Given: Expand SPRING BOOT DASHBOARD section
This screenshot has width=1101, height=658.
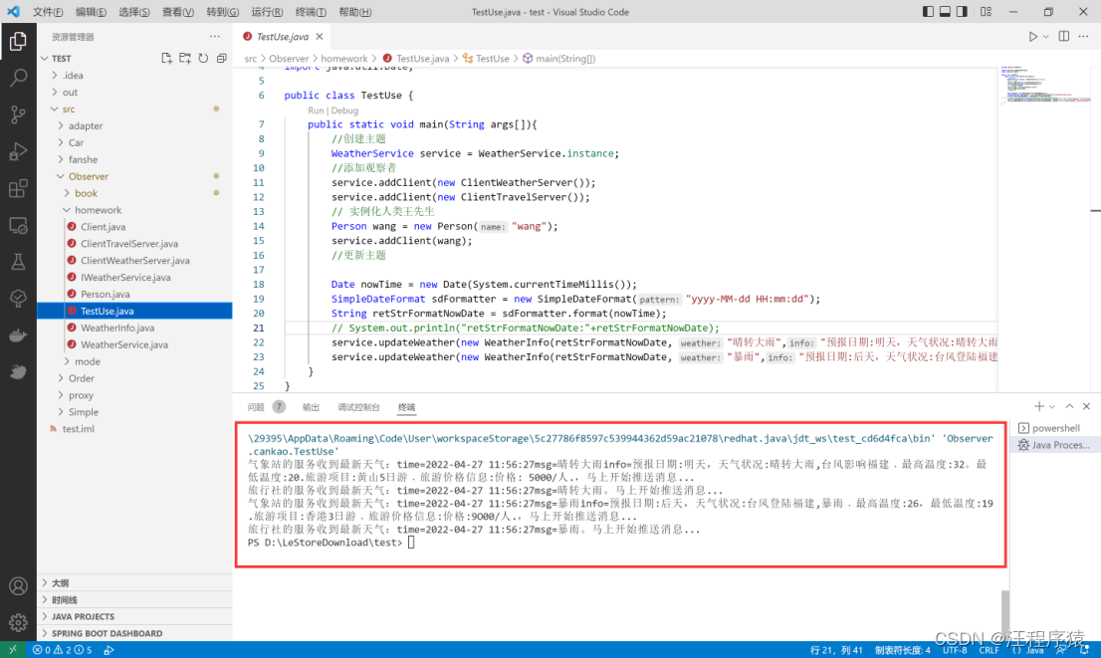Looking at the screenshot, I should point(134,633).
